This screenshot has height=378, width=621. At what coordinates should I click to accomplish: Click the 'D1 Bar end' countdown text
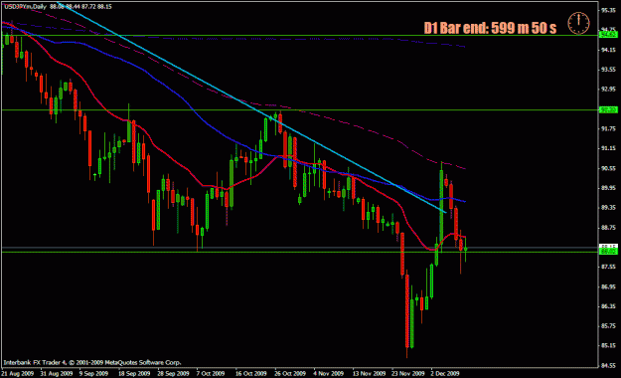click(490, 28)
